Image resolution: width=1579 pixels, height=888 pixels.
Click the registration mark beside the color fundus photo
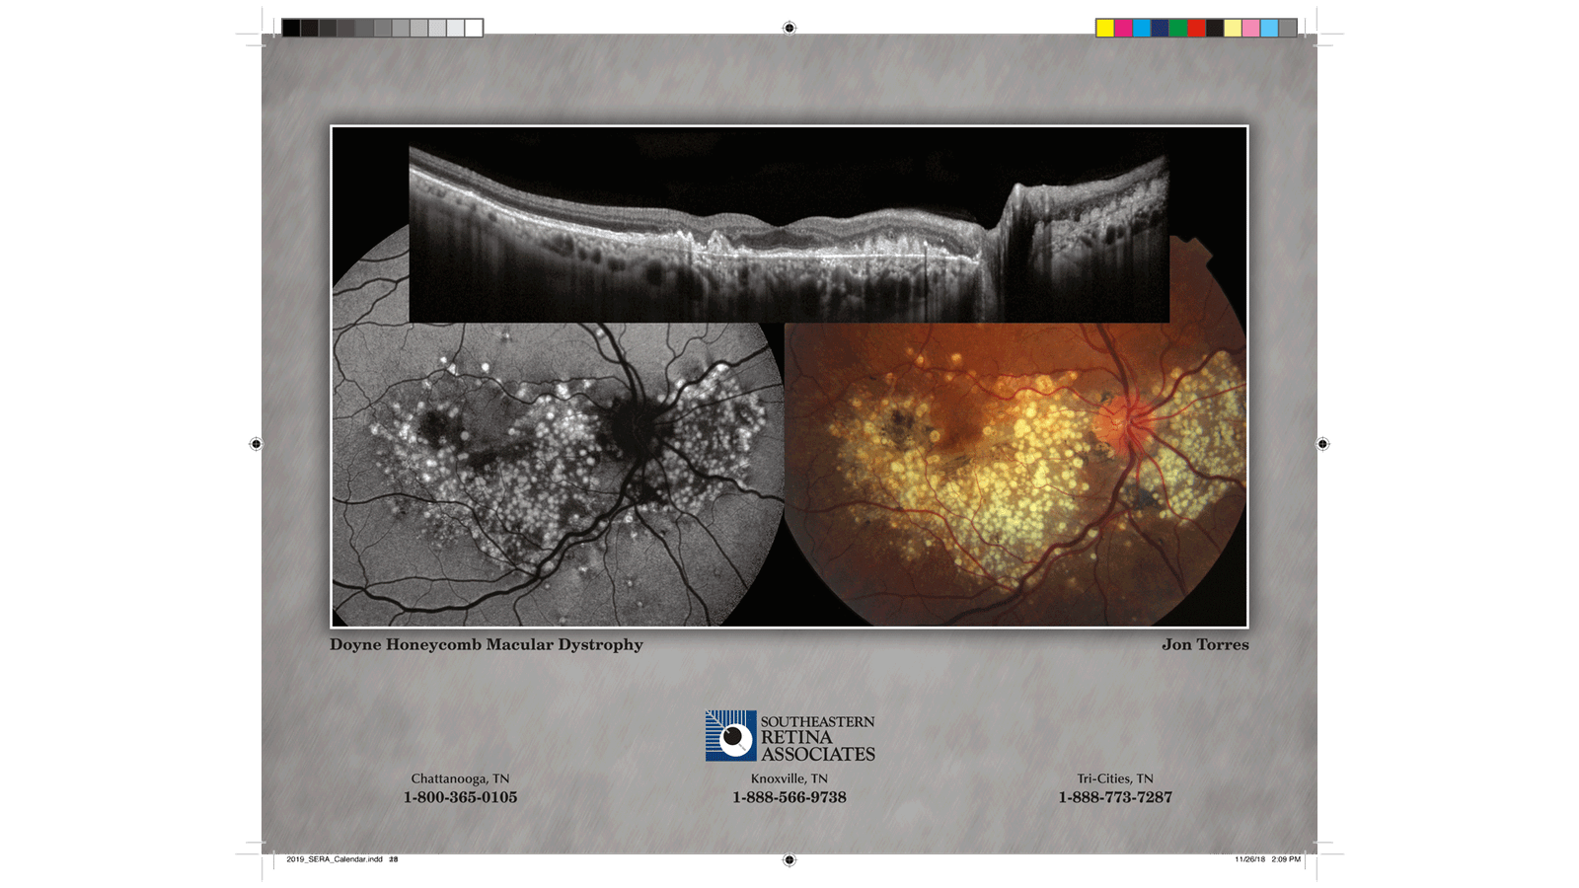click(1323, 444)
